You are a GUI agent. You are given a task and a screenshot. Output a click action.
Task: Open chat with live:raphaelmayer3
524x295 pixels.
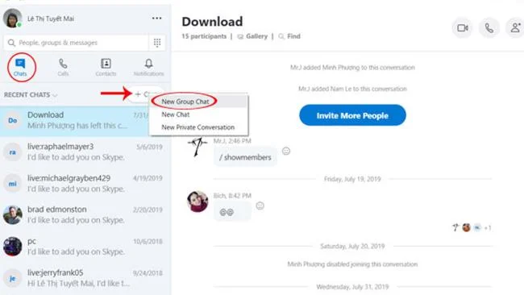tap(85, 152)
